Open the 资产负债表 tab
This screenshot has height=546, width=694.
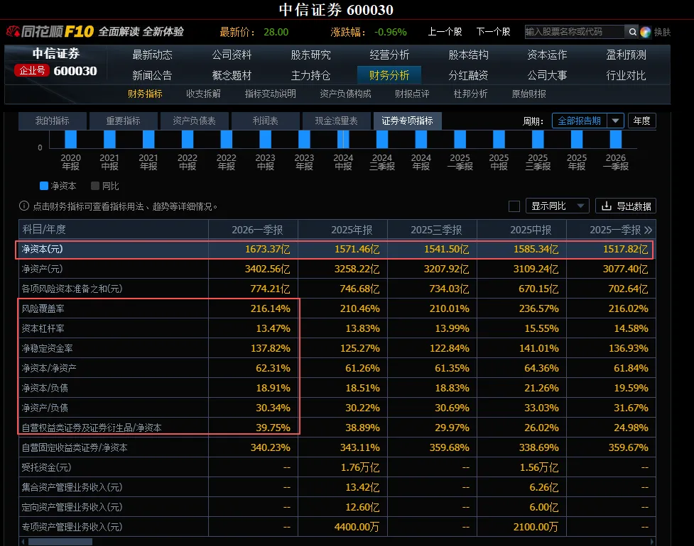(x=194, y=121)
